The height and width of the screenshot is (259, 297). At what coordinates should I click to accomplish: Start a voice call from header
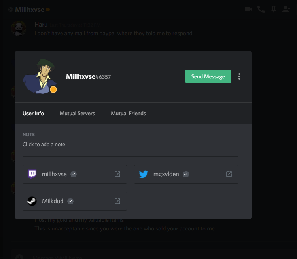tap(261, 9)
